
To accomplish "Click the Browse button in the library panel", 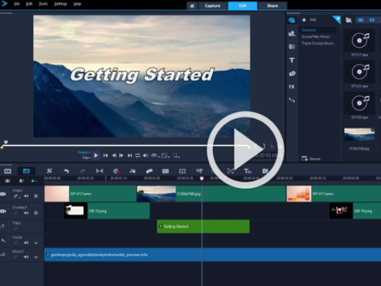I will 313,159.
